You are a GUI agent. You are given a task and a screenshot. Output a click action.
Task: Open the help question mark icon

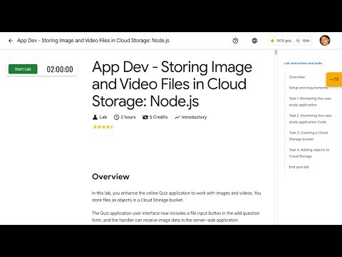pyautogui.click(x=235, y=41)
